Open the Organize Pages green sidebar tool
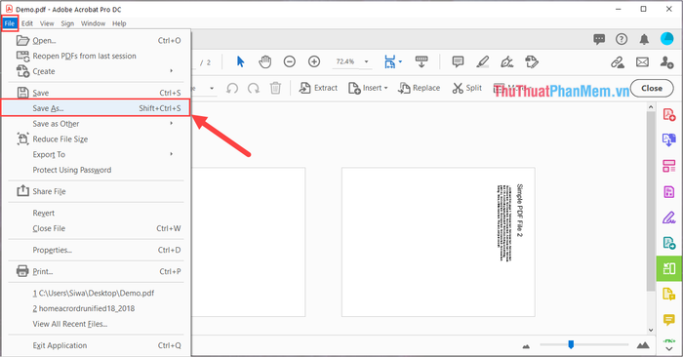 click(669, 268)
